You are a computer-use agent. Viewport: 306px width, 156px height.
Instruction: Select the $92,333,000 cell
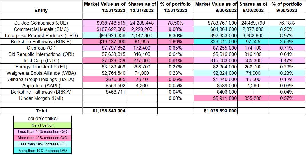216,35
